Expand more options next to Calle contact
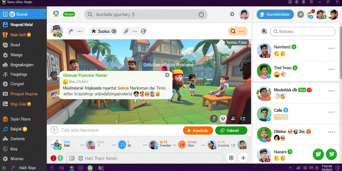342x171 pixels. pos(331,112)
